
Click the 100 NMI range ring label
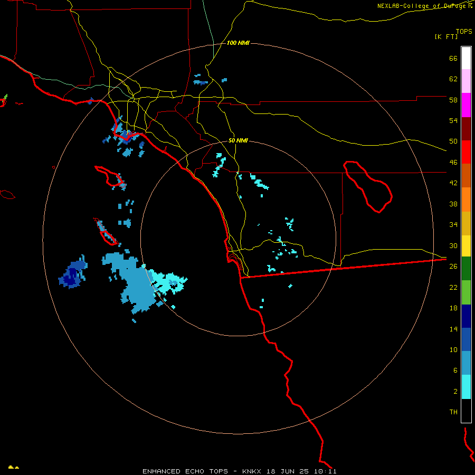tap(238, 43)
